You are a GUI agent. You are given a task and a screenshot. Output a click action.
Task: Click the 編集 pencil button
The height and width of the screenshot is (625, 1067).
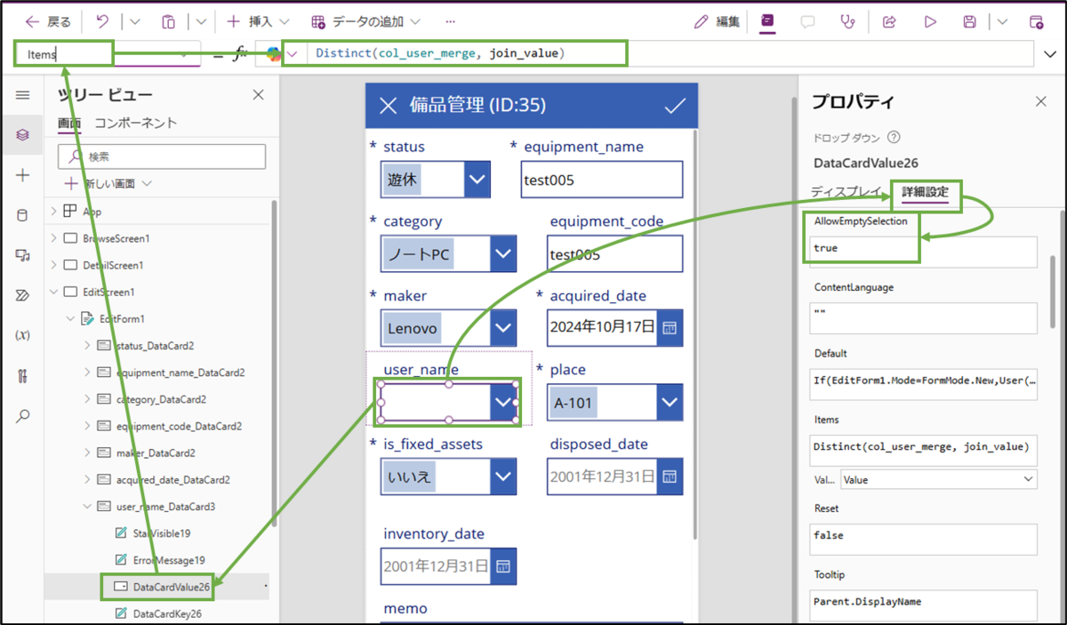717,21
